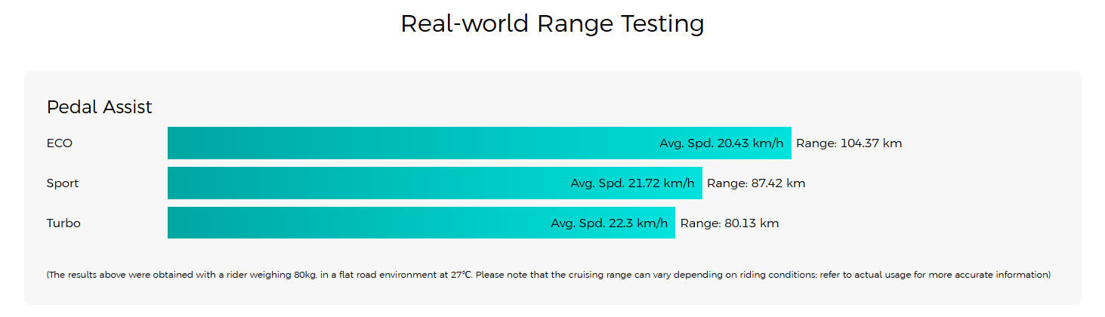Click the rider weighing 80kg disclaimer text
Image resolution: width=1105 pixels, height=317 pixels.
click(548, 275)
